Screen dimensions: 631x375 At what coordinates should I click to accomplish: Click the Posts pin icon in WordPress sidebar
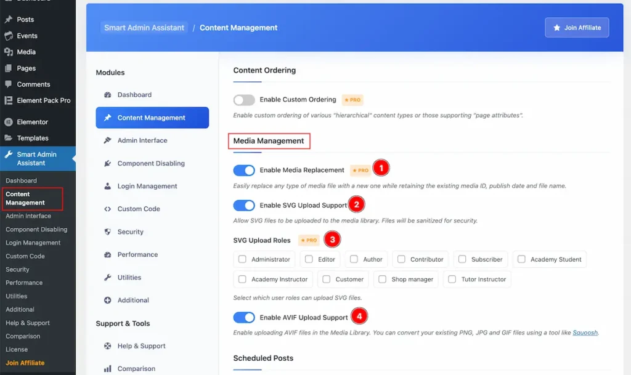[x=9, y=19]
